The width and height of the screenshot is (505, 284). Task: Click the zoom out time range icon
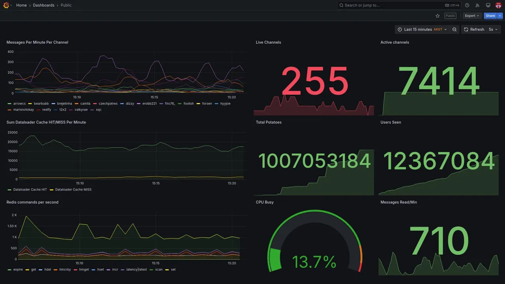(x=454, y=30)
